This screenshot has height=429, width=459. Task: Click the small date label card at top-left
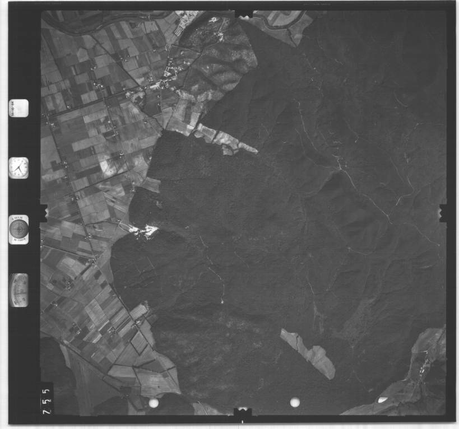coord(18,106)
